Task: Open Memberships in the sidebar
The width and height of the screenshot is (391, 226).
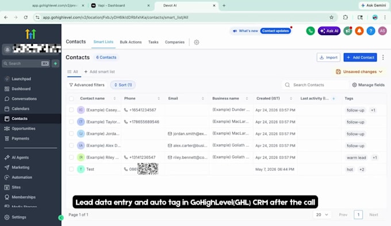Action: click(x=24, y=197)
